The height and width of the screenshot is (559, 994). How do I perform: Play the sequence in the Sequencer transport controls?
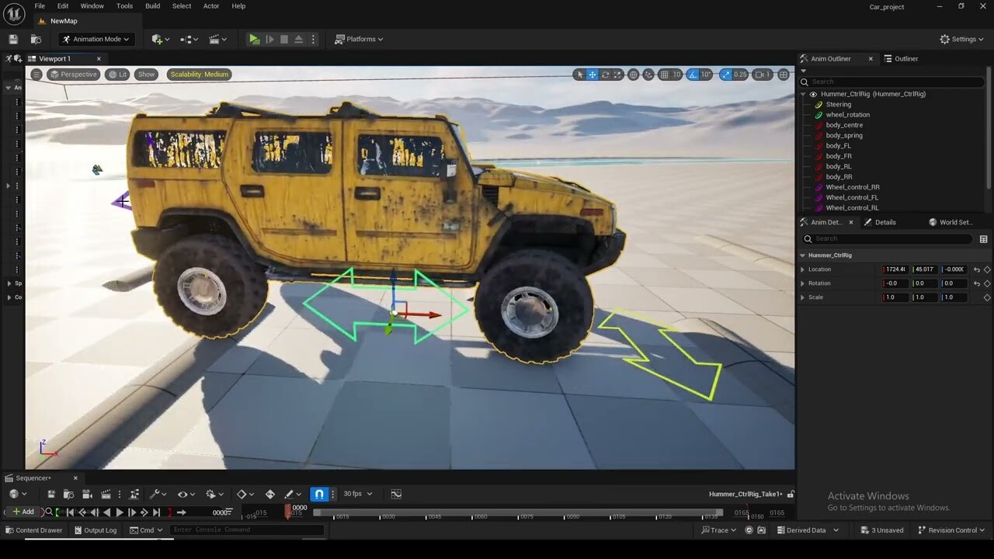click(119, 512)
